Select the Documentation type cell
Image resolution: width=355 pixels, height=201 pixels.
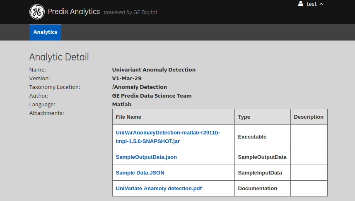click(x=257, y=189)
